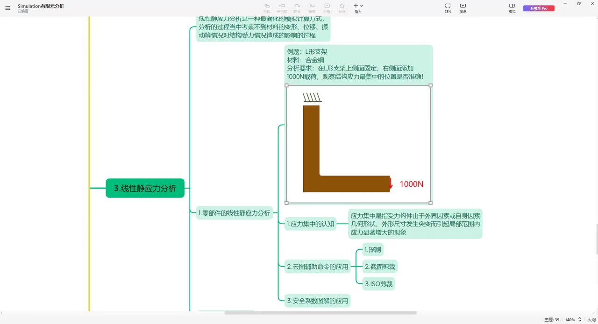Click the Upgrade to Pro (升级至 Pro) button
Screen dimensions: 598x324
coord(539,8)
